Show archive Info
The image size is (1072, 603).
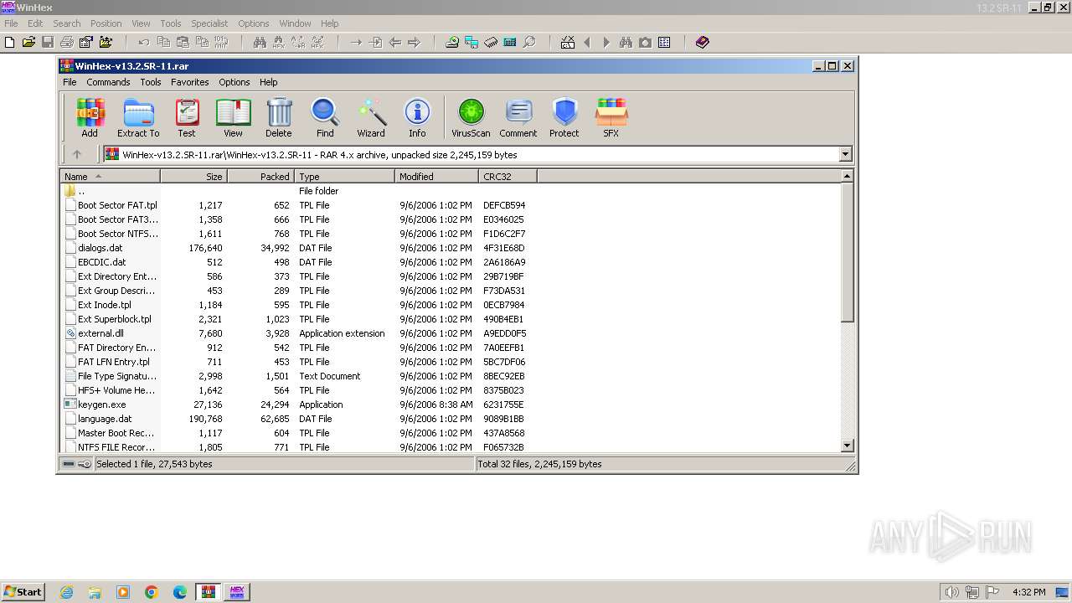coord(417,117)
